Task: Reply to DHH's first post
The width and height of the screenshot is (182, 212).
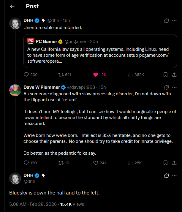Action: [x=26, y=75]
